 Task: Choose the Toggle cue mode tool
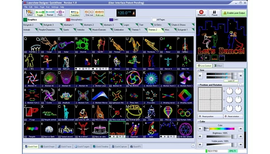40,13
